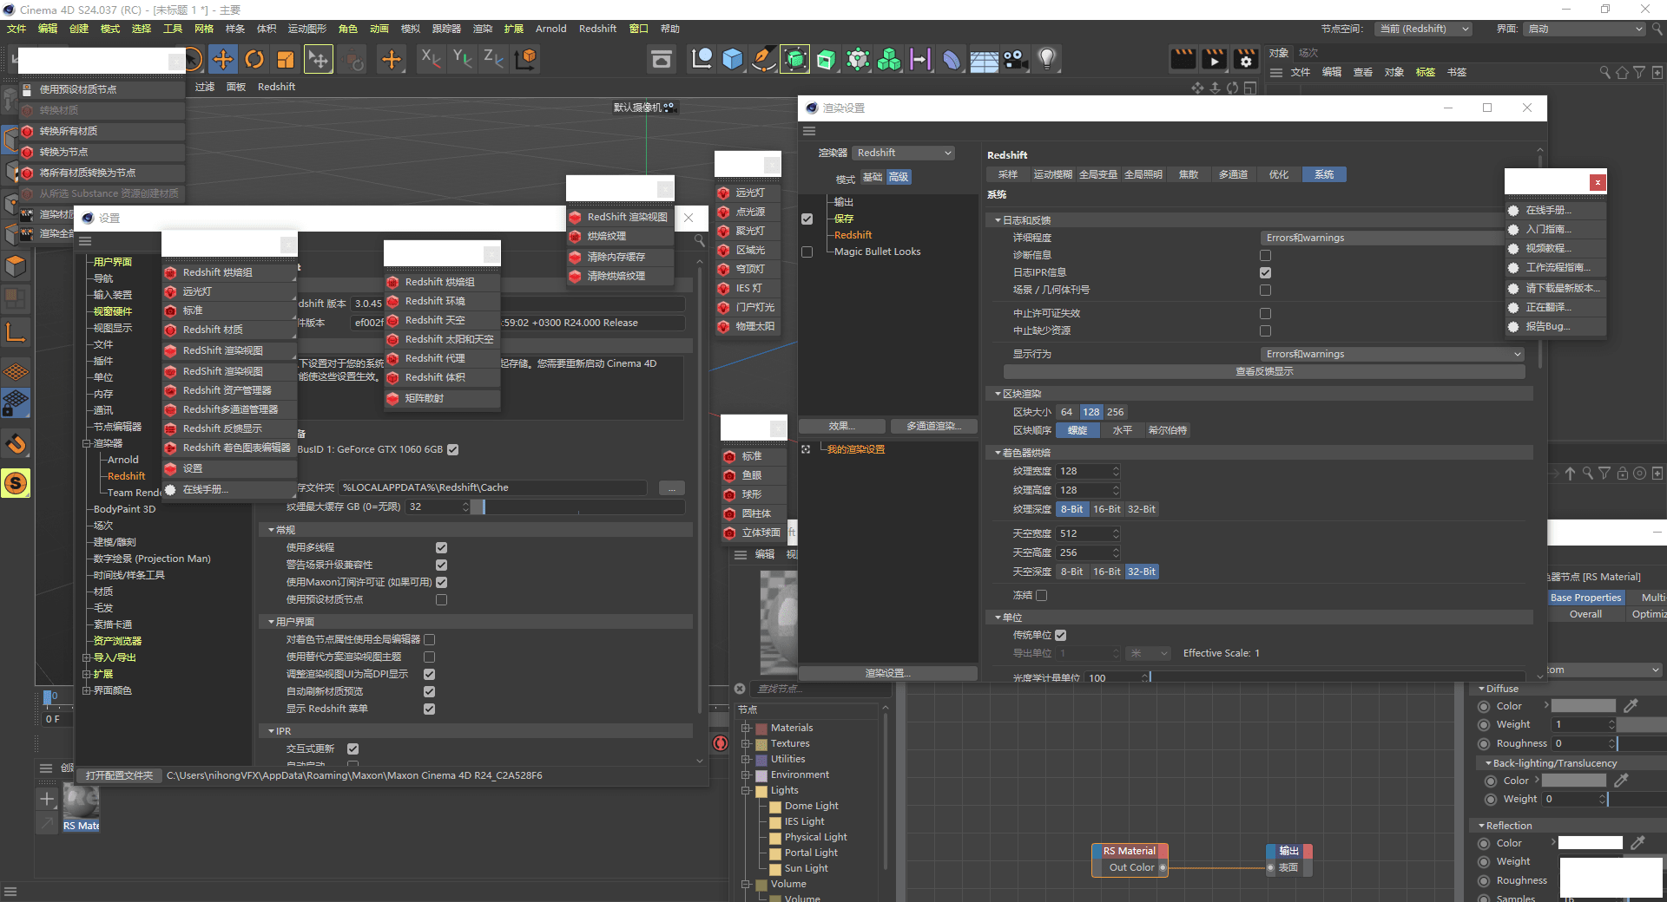Image resolution: width=1667 pixels, height=902 pixels.
Task: Switch to the 全局照明 tab
Action: [x=1143, y=174]
